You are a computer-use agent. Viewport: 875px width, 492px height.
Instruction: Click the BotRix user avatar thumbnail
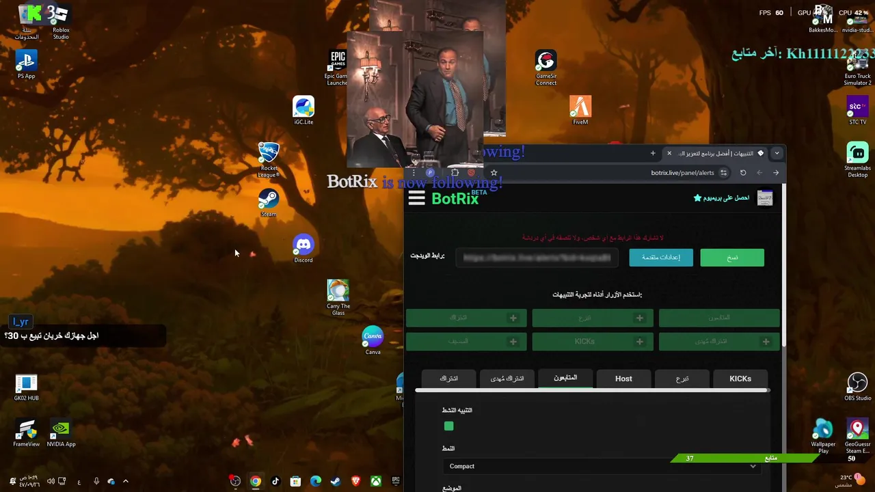coord(765,198)
